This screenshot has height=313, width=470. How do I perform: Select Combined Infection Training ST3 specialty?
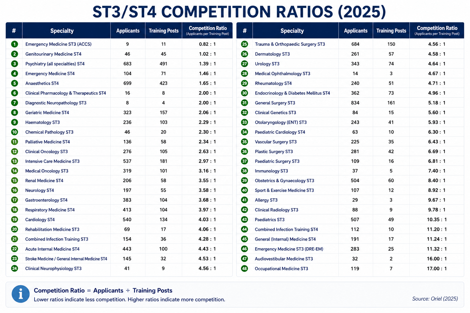click(57, 239)
